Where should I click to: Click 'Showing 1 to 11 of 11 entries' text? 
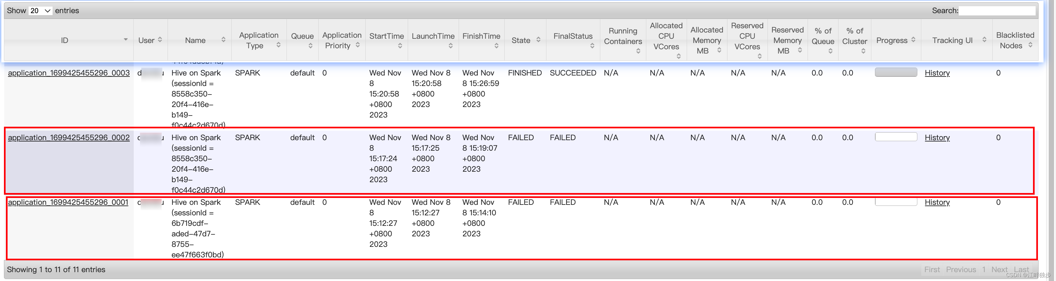pos(56,270)
